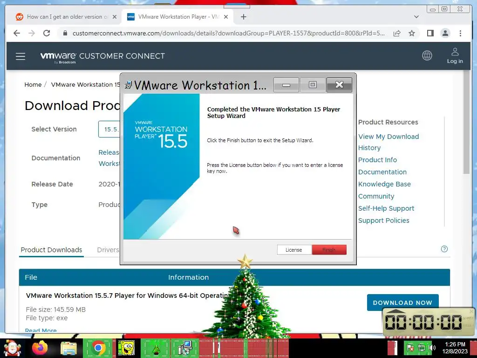The width and height of the screenshot is (477, 358).
Task: Click the DOWNLOAD NOW button
Action: click(x=402, y=303)
